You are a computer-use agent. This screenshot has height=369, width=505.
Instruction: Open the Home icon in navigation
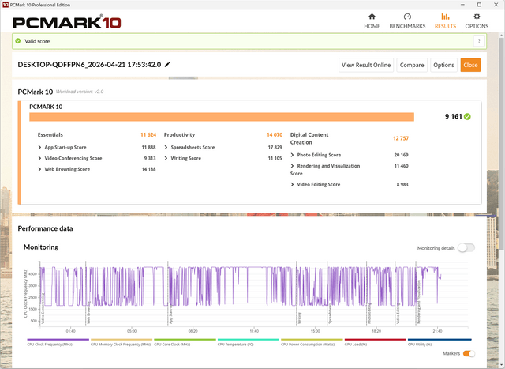click(372, 17)
